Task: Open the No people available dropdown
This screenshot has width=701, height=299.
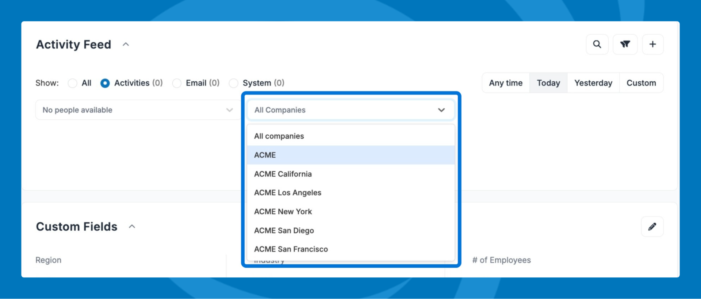Action: (138, 110)
